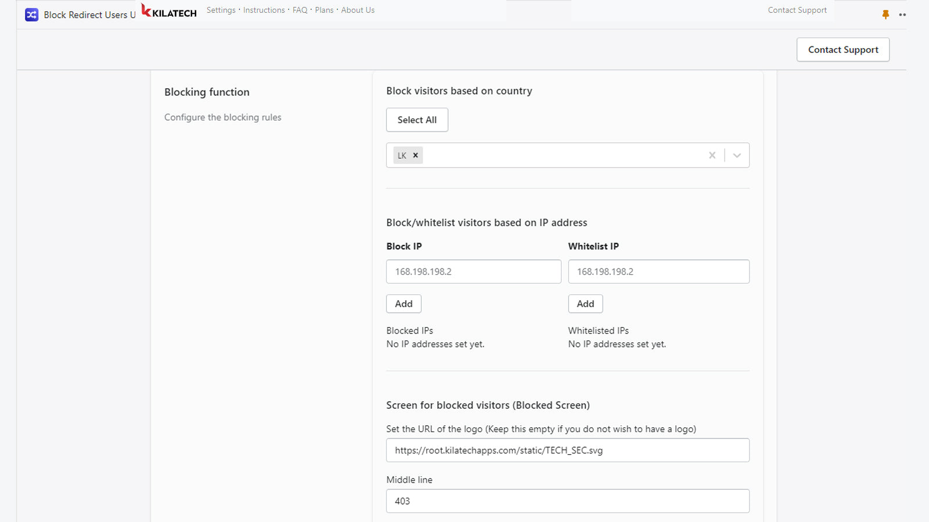Screen dimensions: 929x522
Task: Pin the app with the pin icon
Action: point(885,14)
